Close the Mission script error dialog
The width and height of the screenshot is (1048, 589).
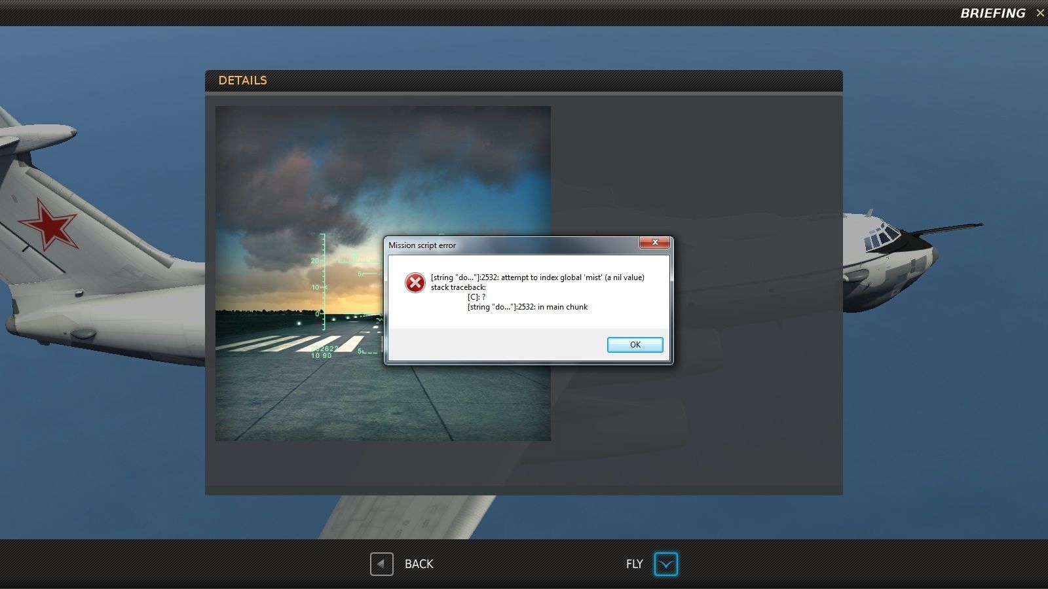click(x=654, y=242)
